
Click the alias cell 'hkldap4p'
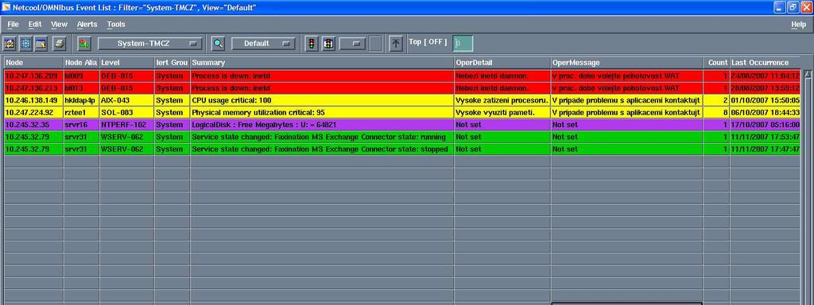tap(81, 100)
